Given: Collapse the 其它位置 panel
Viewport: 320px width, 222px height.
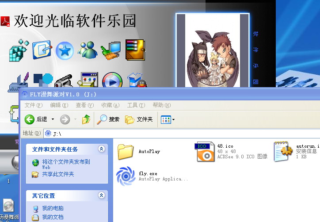Looking at the screenshot, I should pos(101,195).
